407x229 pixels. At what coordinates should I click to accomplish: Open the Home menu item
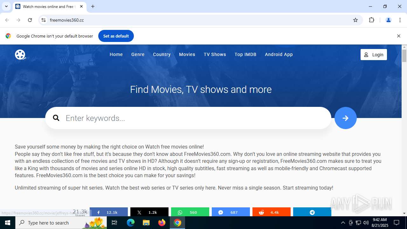116,54
